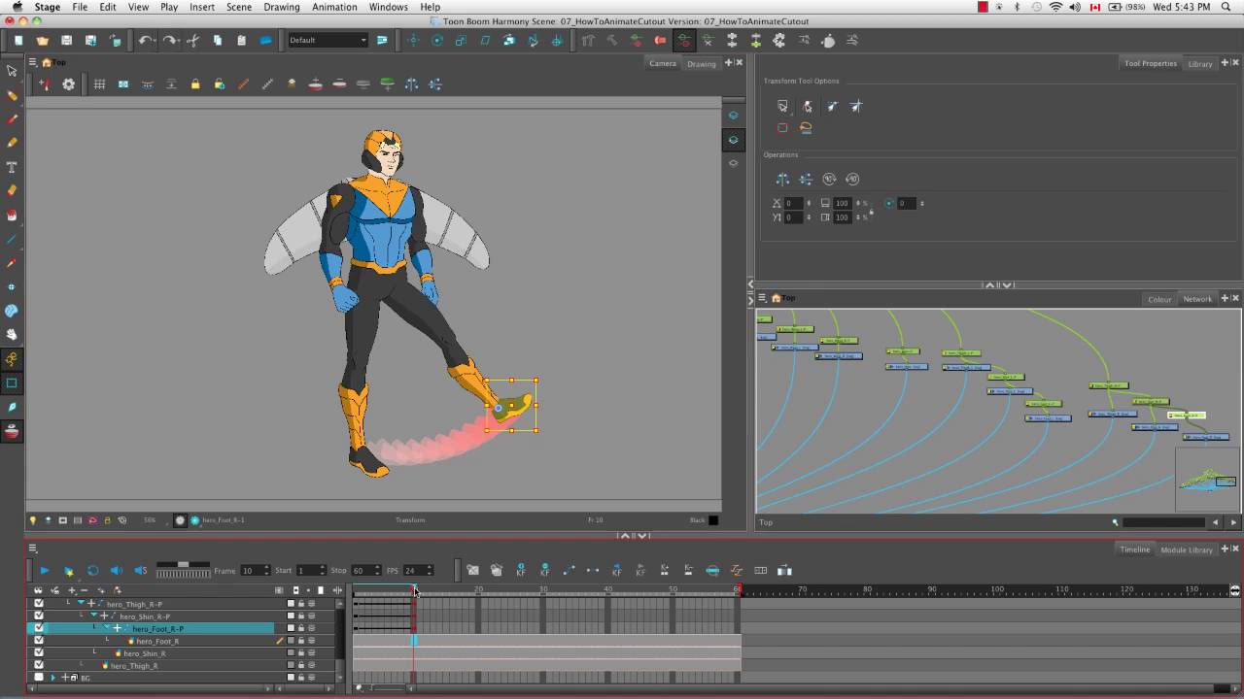The height and width of the screenshot is (699, 1244).
Task: Toggle enable checkbox for hero_Thigh_R-P layer
Action: (39, 604)
